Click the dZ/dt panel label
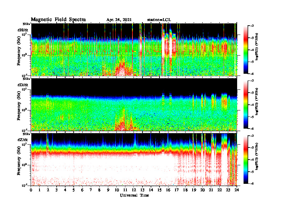 tap(23, 140)
